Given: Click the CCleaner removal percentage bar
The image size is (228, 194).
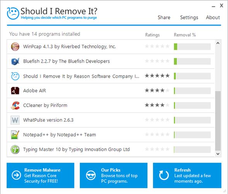Looking at the screenshot, I should coord(192,106).
